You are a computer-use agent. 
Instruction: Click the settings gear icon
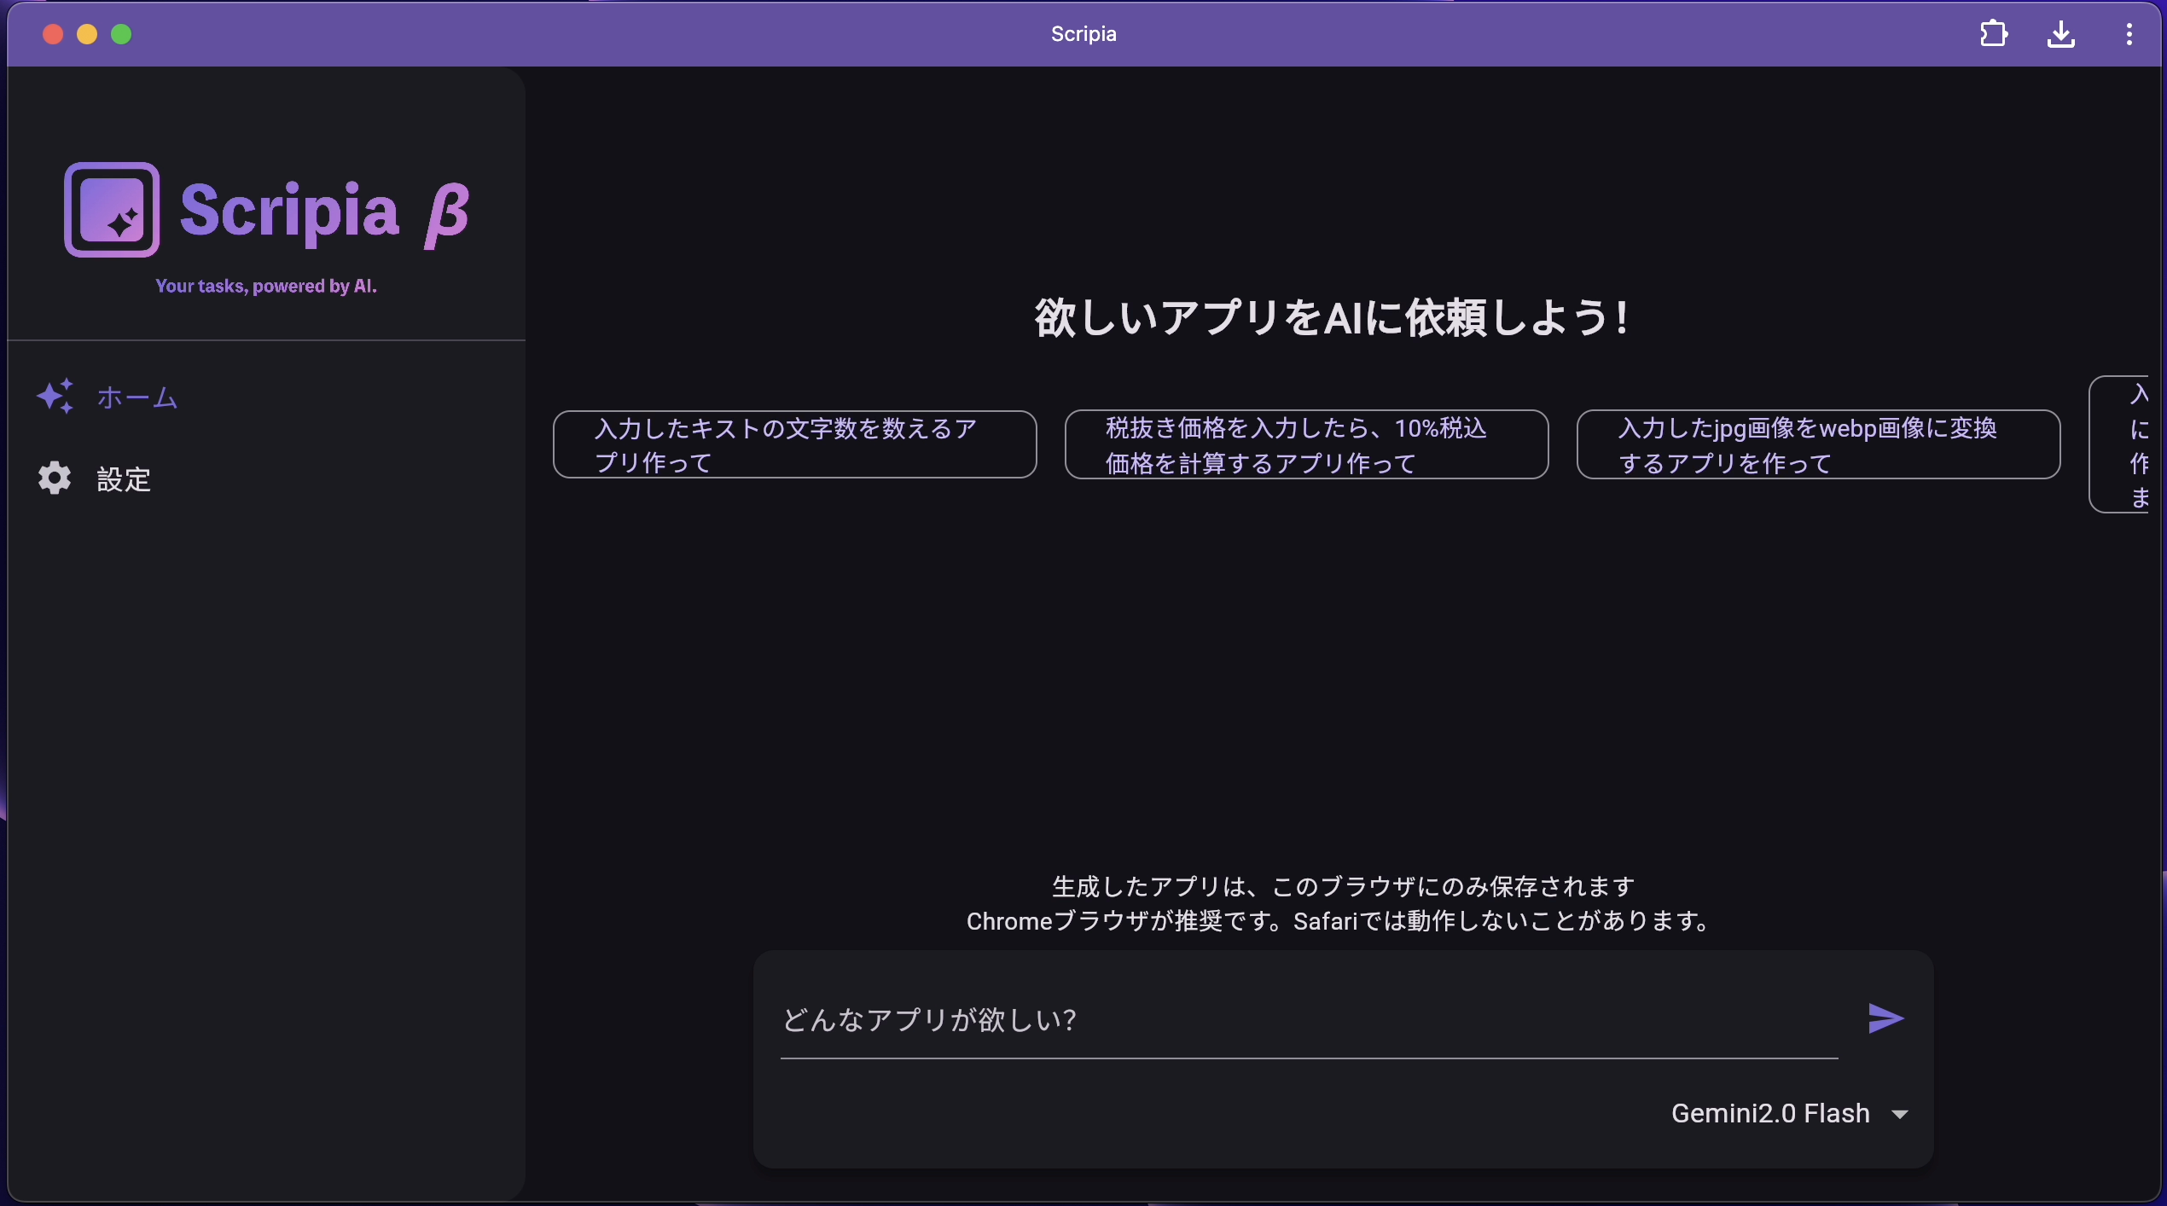pos(55,478)
